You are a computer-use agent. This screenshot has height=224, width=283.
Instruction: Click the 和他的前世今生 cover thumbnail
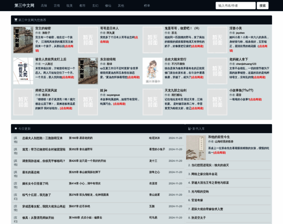click(x=196, y=147)
